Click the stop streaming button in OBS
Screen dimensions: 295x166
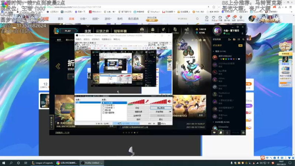(161, 108)
